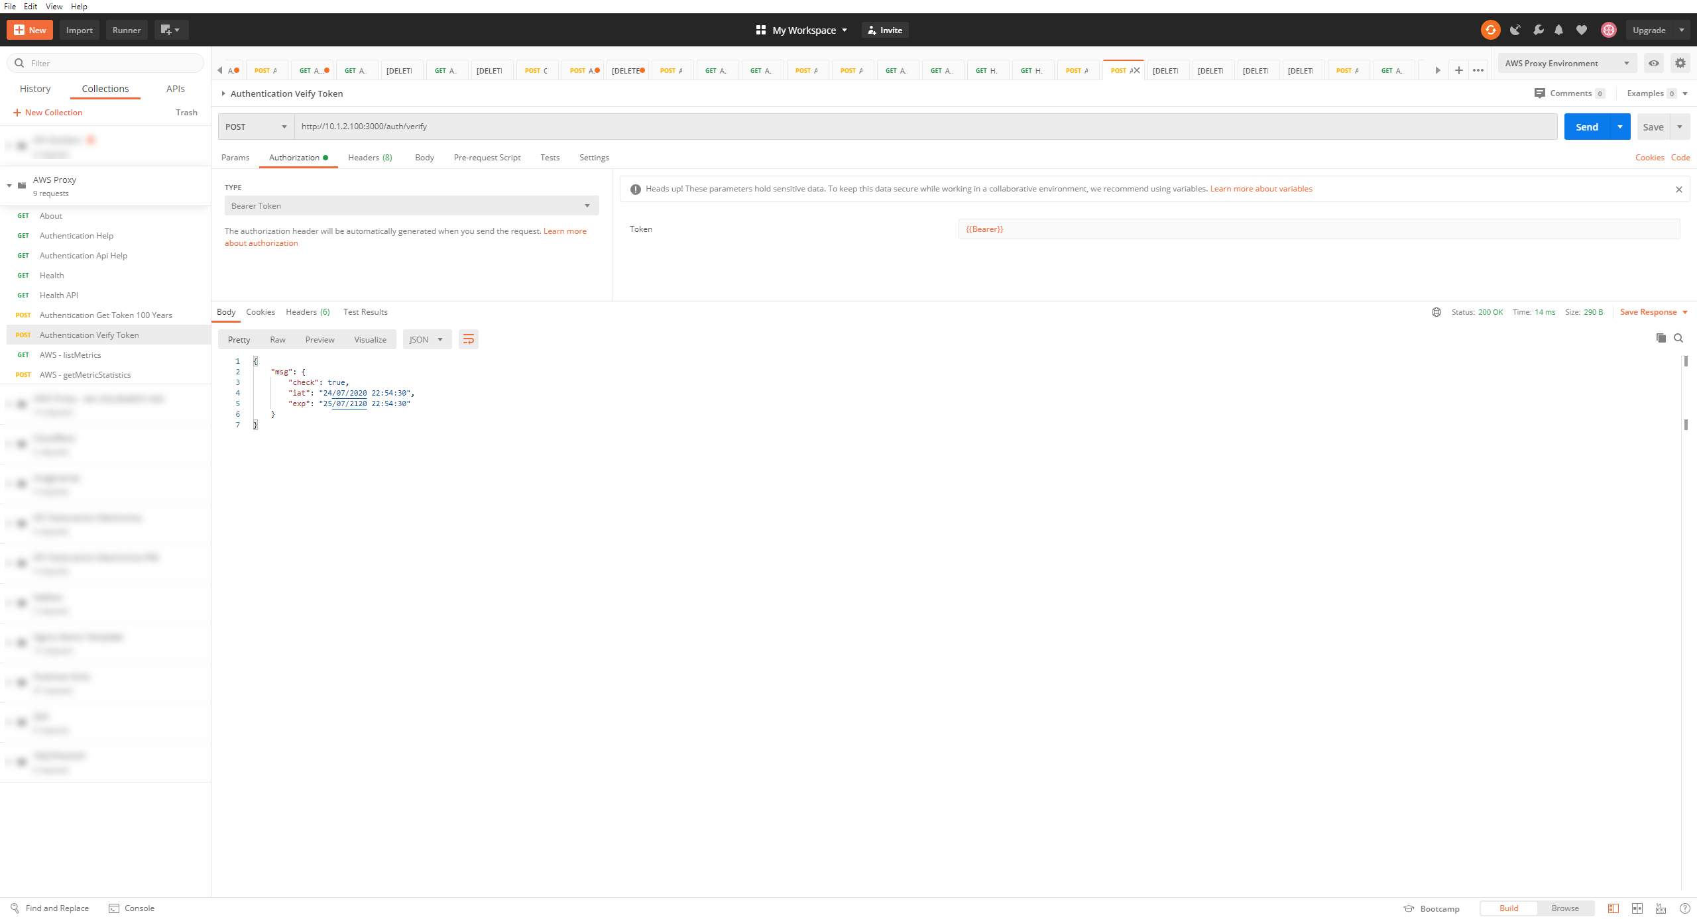Search the response with the magnifier icon
The width and height of the screenshot is (1697, 919).
click(1678, 338)
